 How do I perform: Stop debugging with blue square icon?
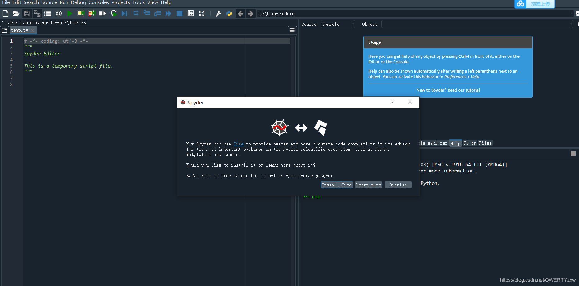[180, 13]
